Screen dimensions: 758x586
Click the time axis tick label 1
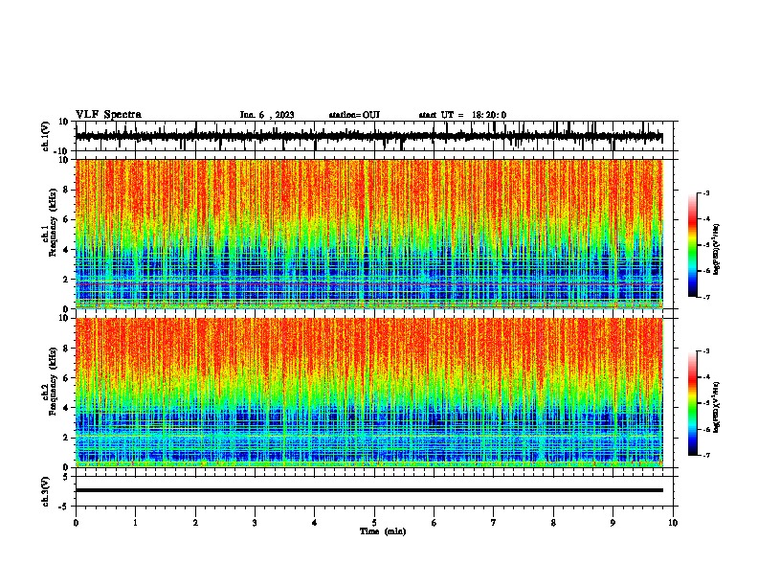(x=135, y=523)
